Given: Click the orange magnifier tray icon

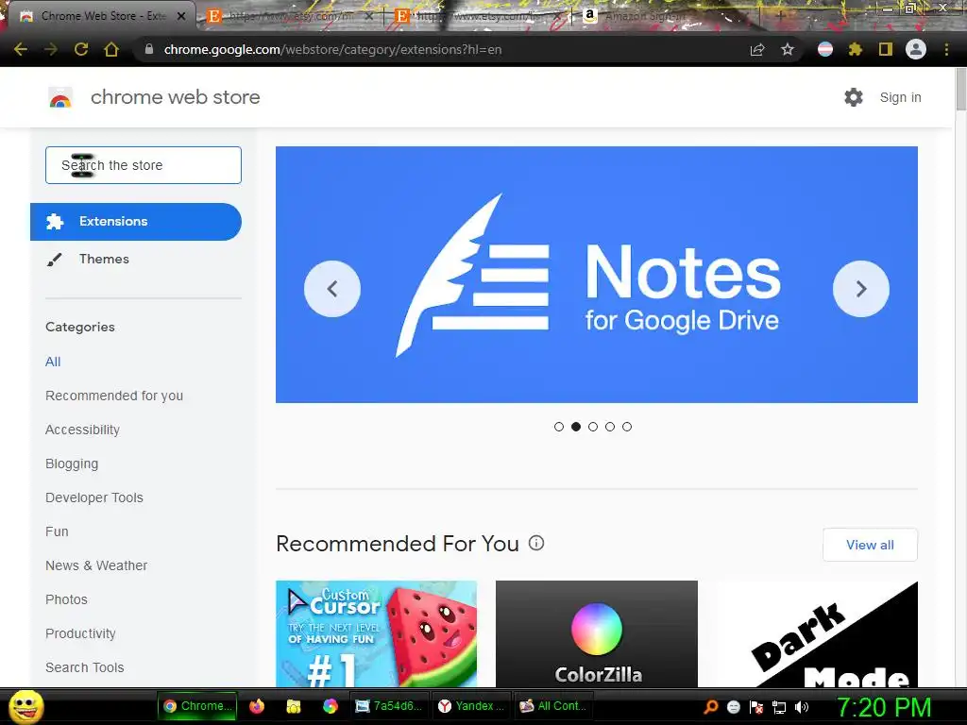Looking at the screenshot, I should (711, 706).
